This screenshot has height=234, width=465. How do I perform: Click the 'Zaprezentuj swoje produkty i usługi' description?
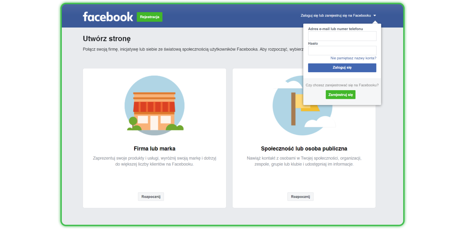click(155, 161)
